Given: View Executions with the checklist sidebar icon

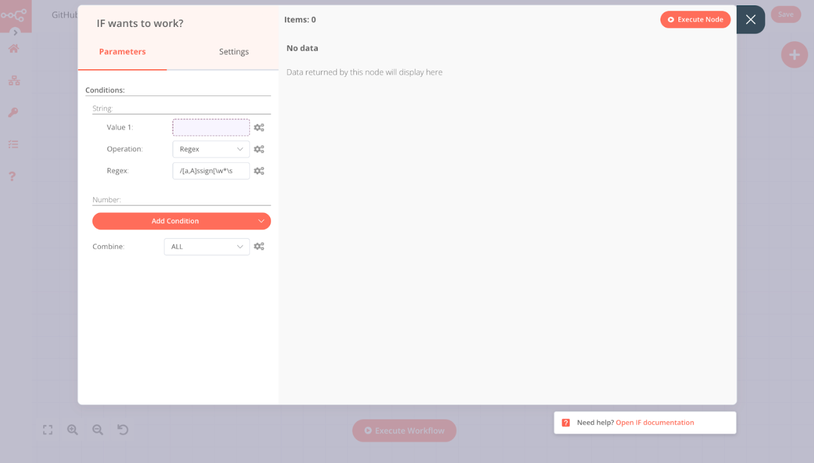Looking at the screenshot, I should click(15, 144).
